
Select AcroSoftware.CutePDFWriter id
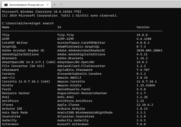coord(81,43)
